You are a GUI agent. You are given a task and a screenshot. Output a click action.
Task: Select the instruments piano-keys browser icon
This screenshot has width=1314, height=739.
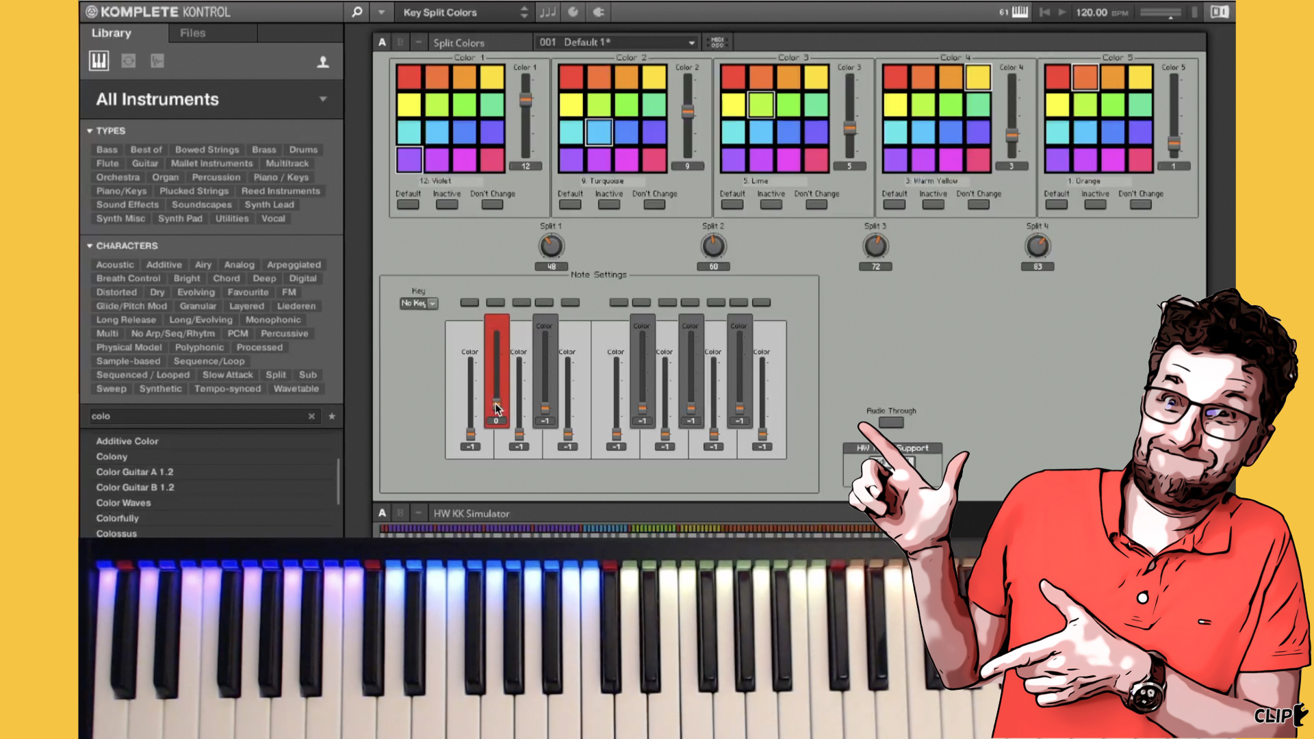point(99,62)
